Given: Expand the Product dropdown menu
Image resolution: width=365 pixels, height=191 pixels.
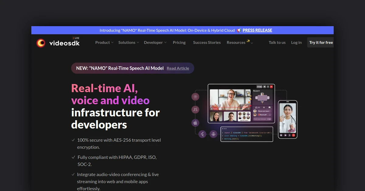Looking at the screenshot, I should 104,43.
